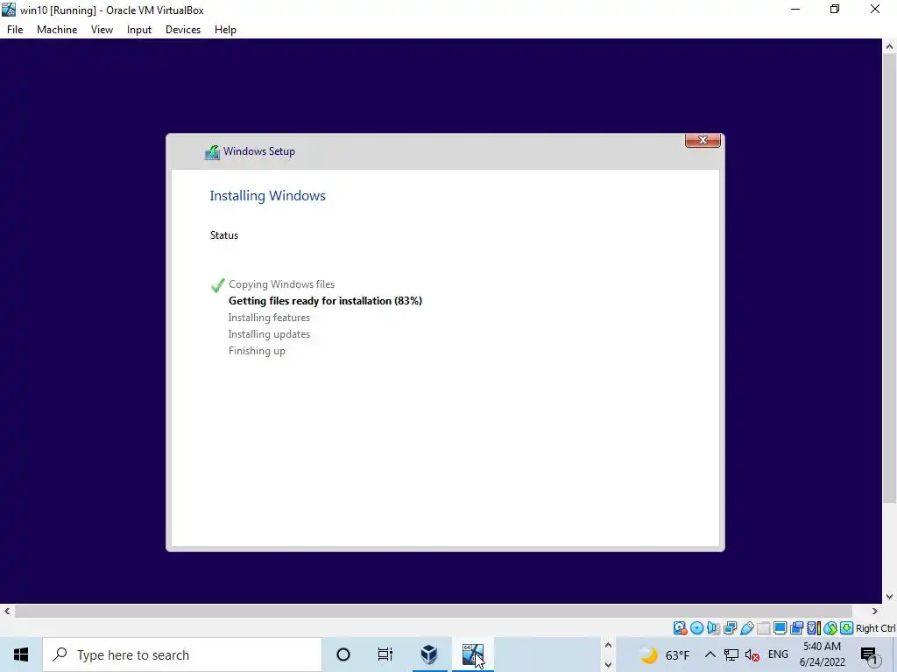
Task: Open the clock showing 5:40 AM
Action: [x=822, y=654]
